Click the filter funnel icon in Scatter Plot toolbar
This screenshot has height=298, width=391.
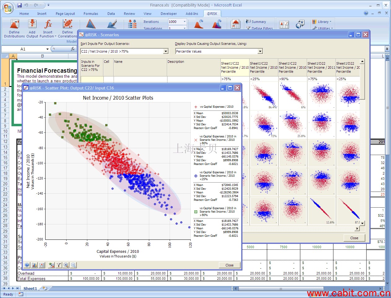point(59,265)
